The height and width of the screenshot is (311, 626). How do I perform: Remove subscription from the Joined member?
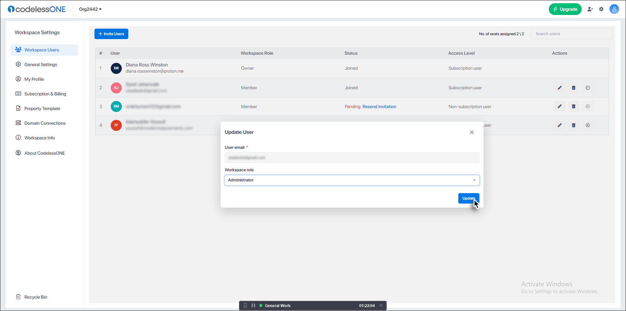(588, 88)
